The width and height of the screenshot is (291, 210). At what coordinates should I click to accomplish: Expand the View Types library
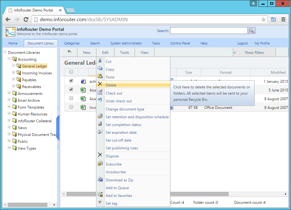coord(9,147)
